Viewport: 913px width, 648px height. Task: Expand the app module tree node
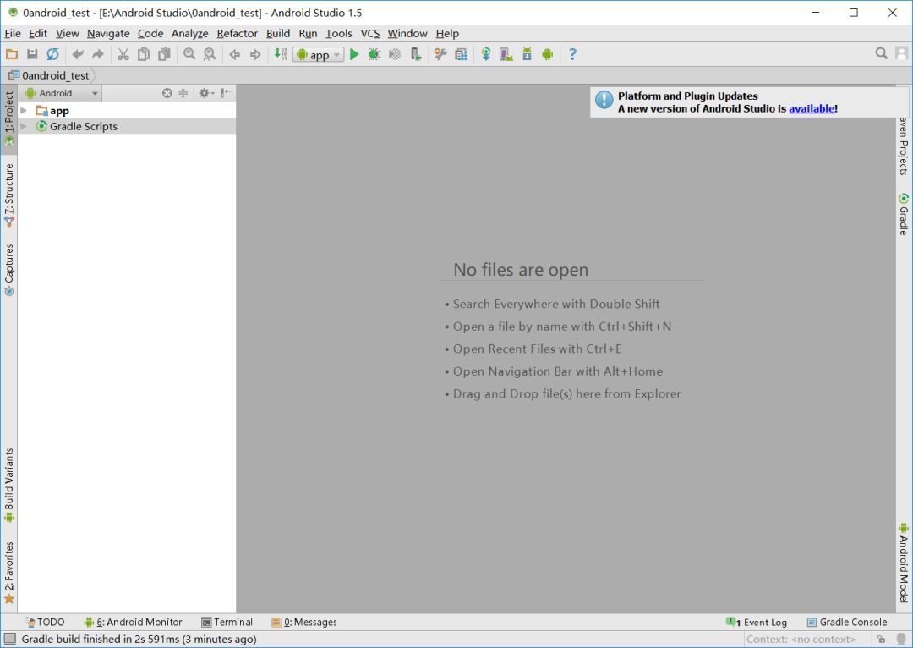(24, 111)
